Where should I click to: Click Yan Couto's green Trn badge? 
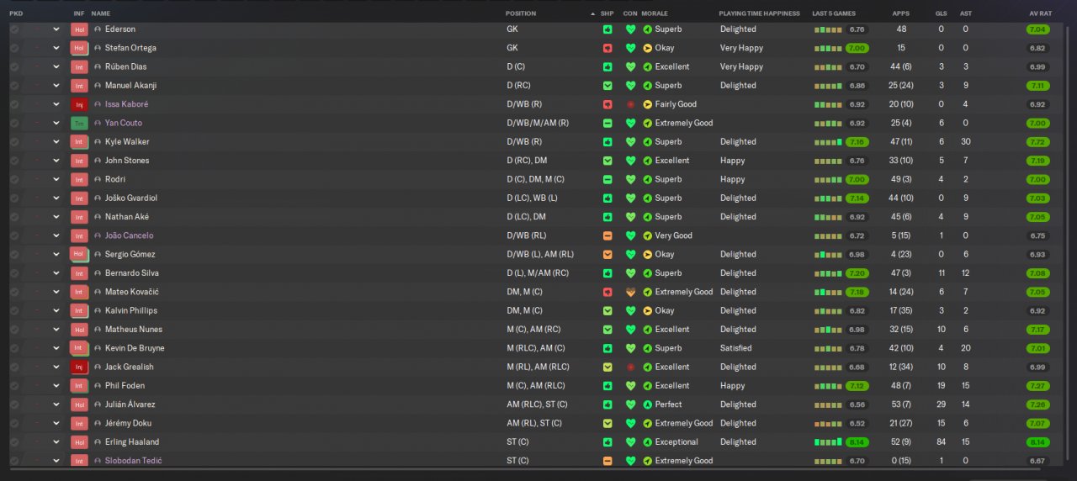tap(79, 123)
